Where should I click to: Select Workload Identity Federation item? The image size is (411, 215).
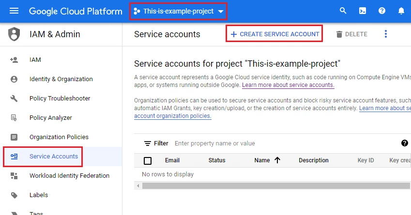69,176
